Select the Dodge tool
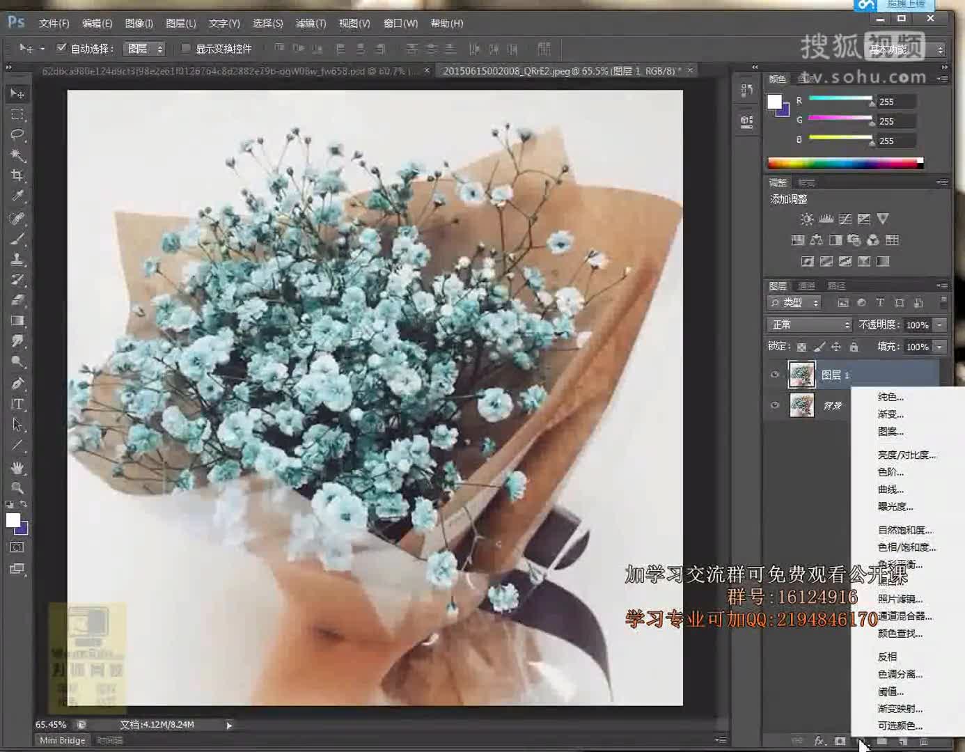The height and width of the screenshot is (752, 965). point(17,362)
